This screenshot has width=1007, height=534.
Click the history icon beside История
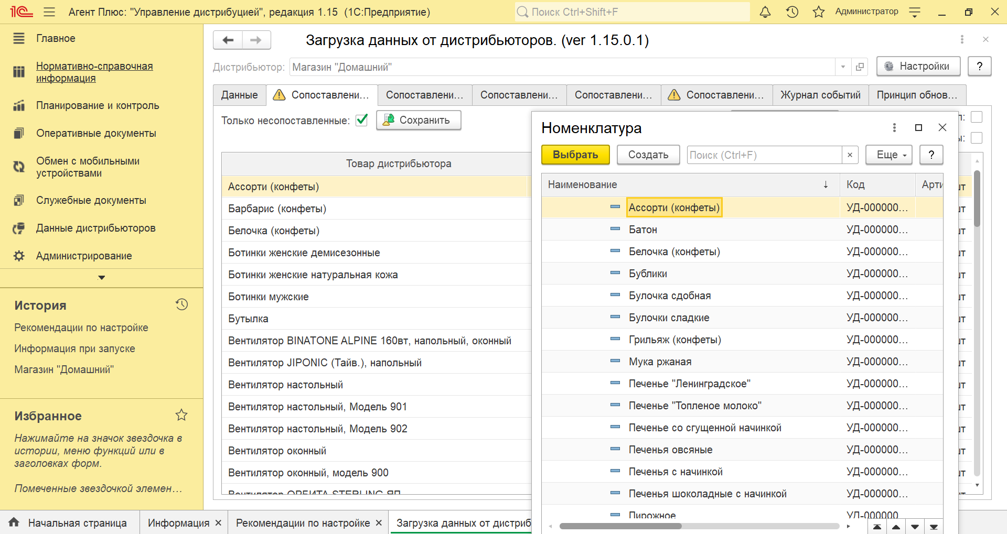coord(182,304)
